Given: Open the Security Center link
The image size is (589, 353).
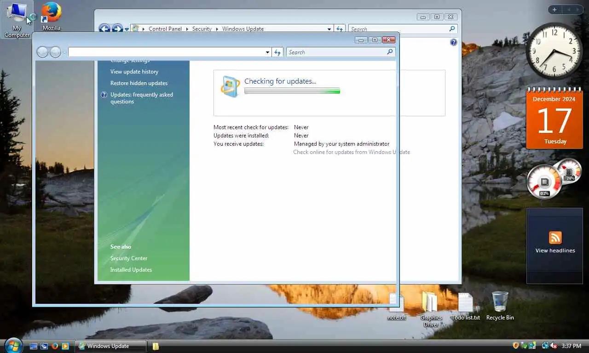Looking at the screenshot, I should click(x=129, y=258).
